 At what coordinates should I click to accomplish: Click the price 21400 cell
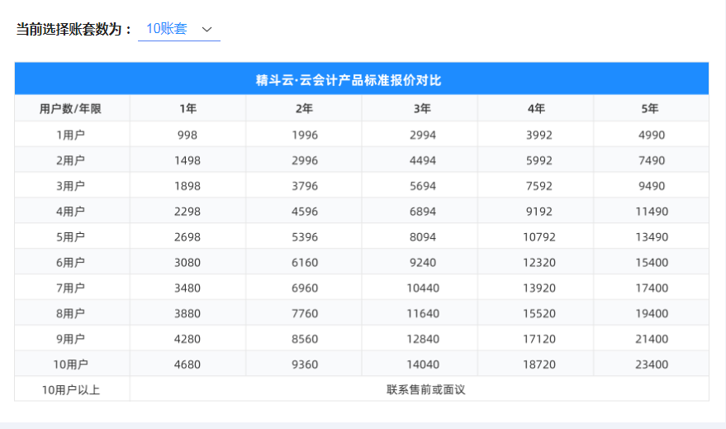pyautogui.click(x=651, y=338)
